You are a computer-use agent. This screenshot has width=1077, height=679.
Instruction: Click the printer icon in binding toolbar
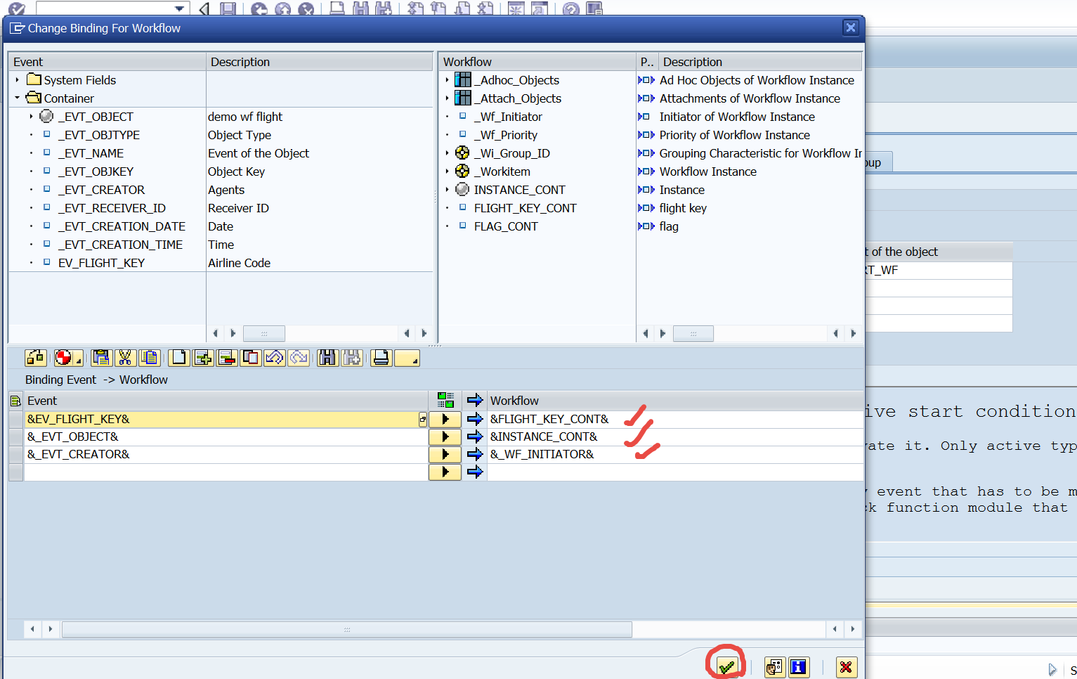click(x=381, y=358)
